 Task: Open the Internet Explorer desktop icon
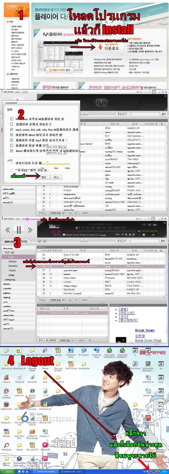[32, 393]
